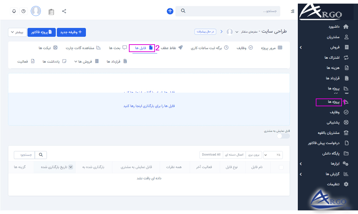Click the profile avatar in the top bar
This screenshot has width=358, height=214.
pyautogui.click(x=36, y=11)
